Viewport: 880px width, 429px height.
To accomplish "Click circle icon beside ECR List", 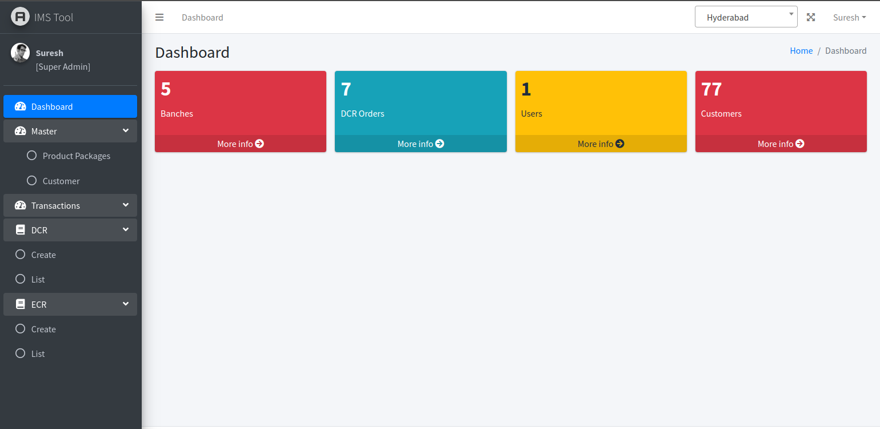I will [x=20, y=353].
